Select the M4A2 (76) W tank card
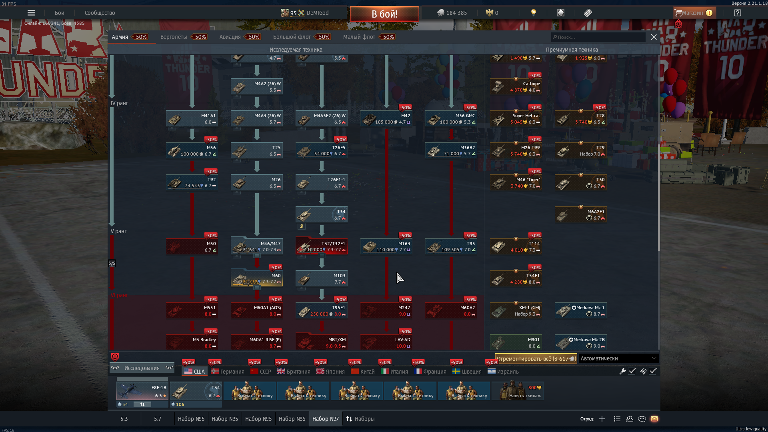This screenshot has height=432, width=768. coord(257,87)
